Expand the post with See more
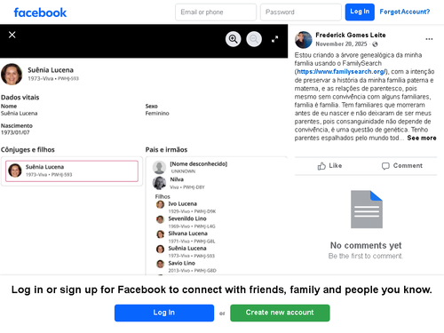The height and width of the screenshot is (333, 444). 422,138
